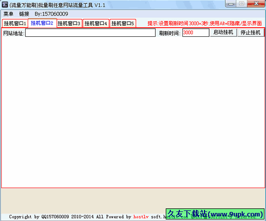Open the 菜单 menu
266x221 pixels.
(x=8, y=14)
